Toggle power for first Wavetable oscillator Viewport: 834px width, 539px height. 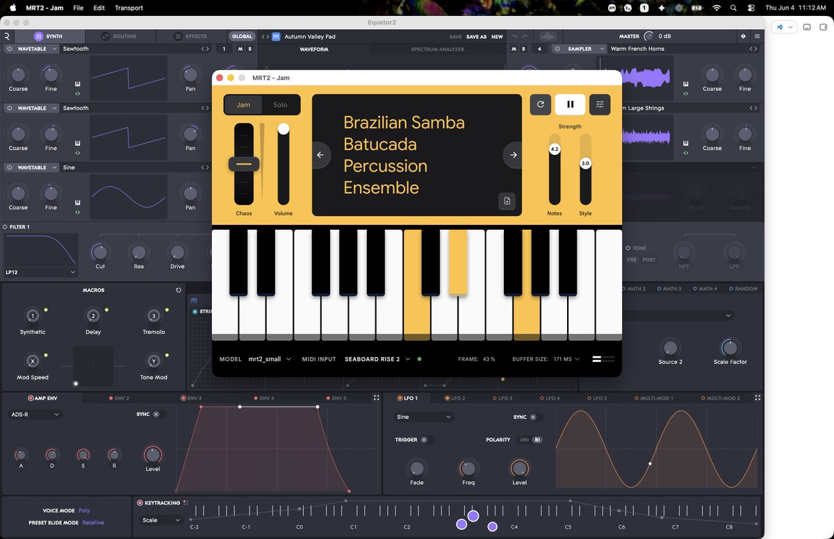point(10,49)
